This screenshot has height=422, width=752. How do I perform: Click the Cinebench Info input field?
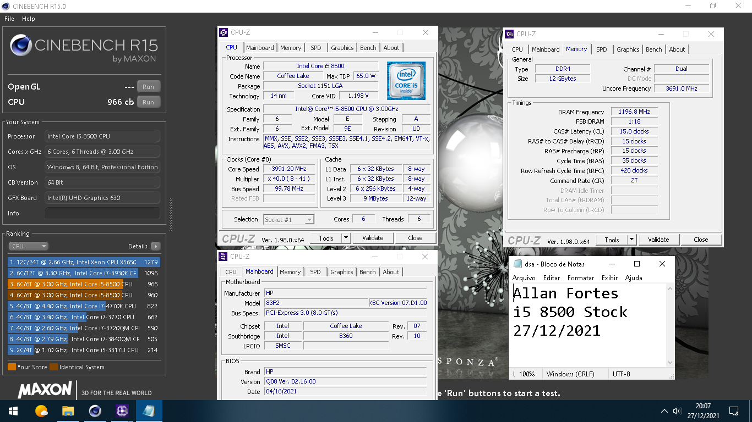tap(102, 213)
